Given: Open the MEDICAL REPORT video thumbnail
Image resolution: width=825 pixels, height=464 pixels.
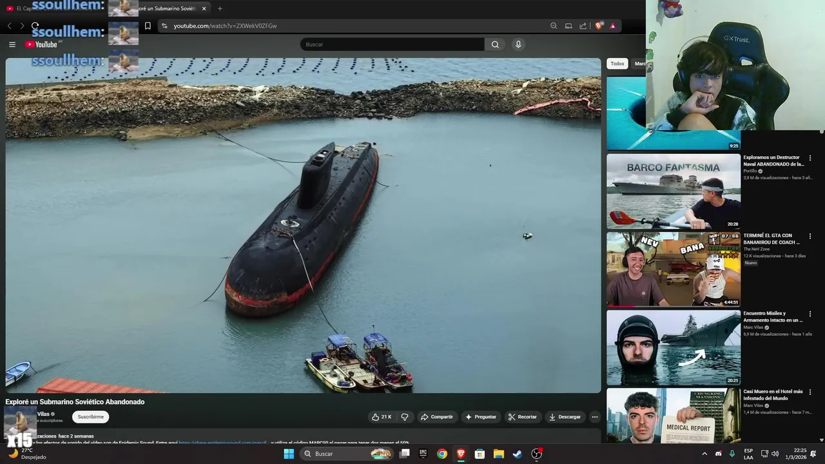Looking at the screenshot, I should 674,416.
